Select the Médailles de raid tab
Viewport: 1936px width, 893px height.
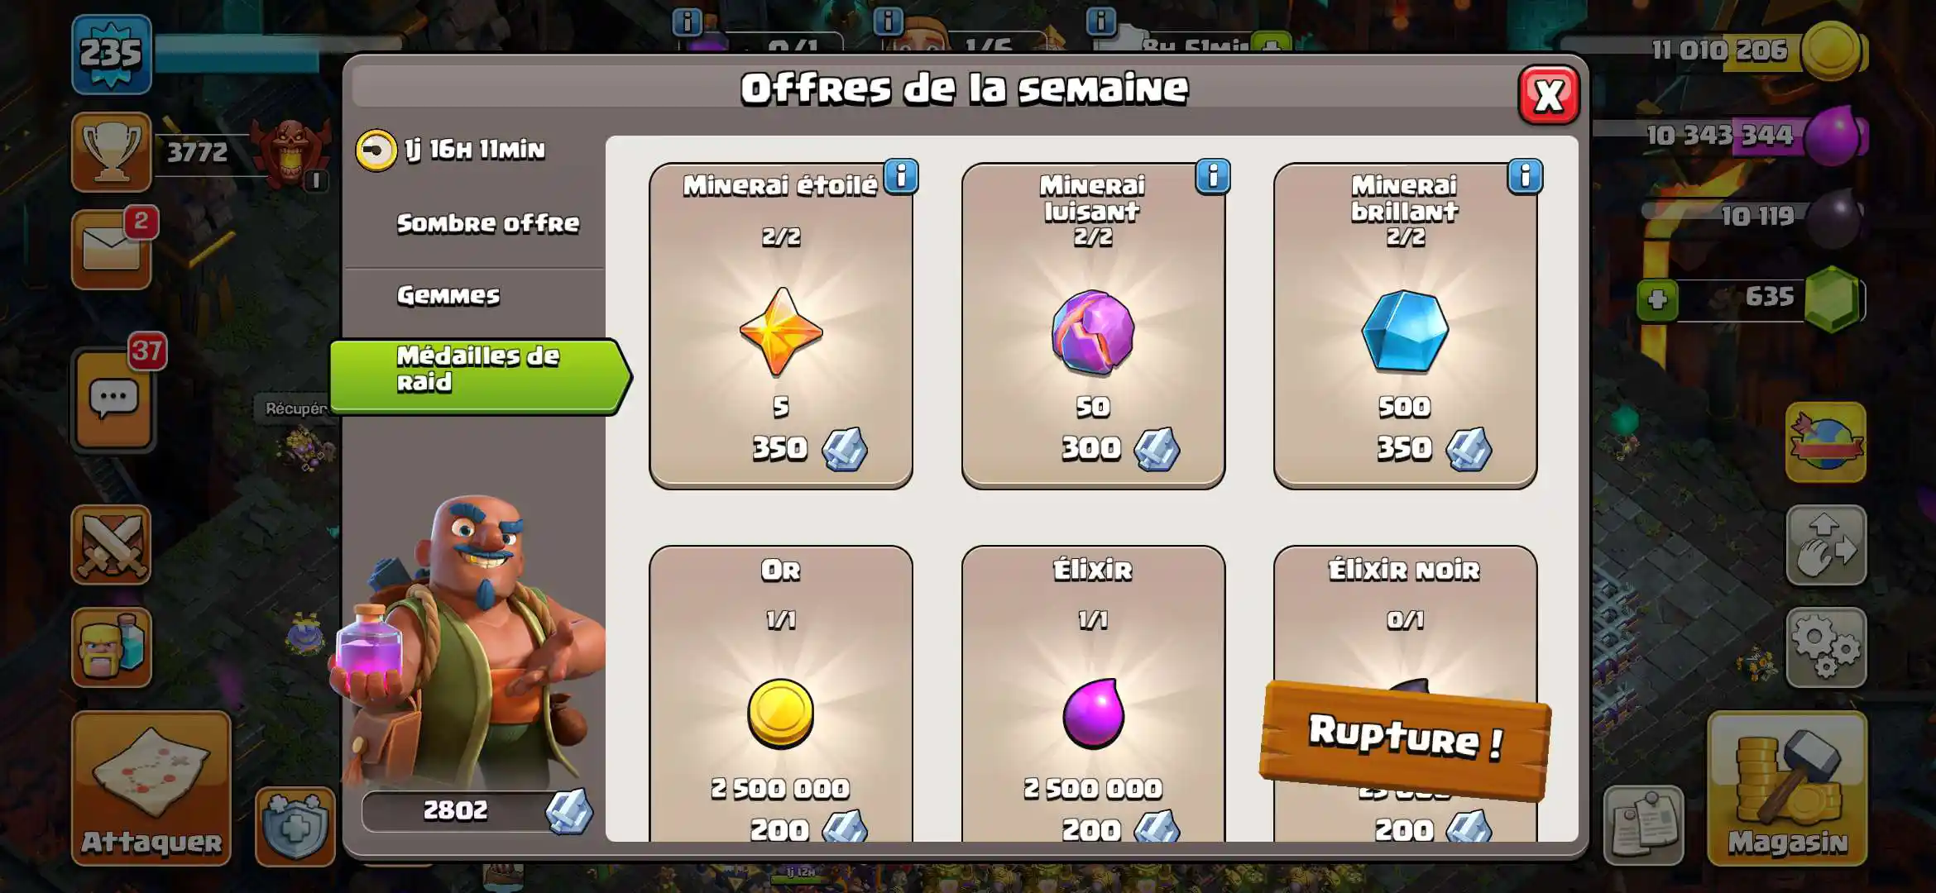(x=480, y=376)
